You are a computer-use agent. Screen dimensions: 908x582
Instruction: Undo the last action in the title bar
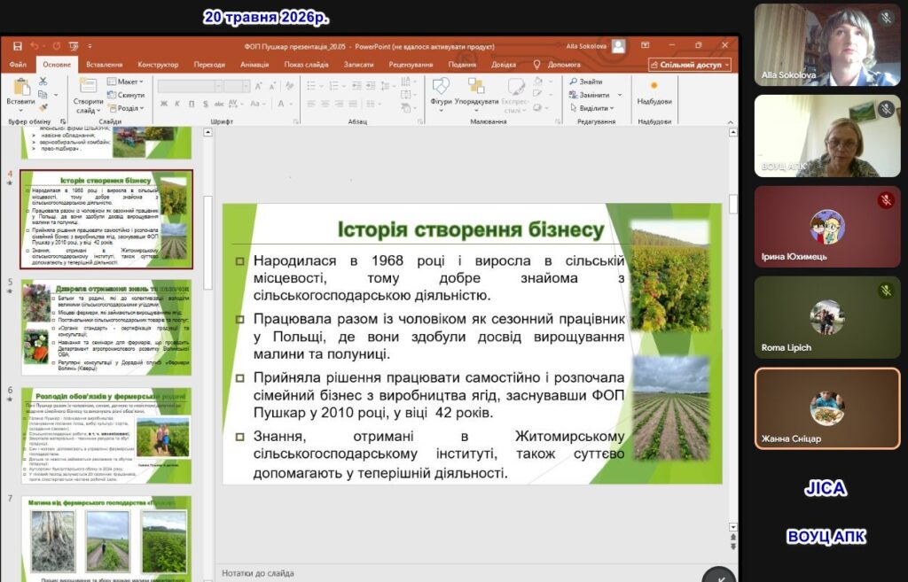(x=35, y=46)
